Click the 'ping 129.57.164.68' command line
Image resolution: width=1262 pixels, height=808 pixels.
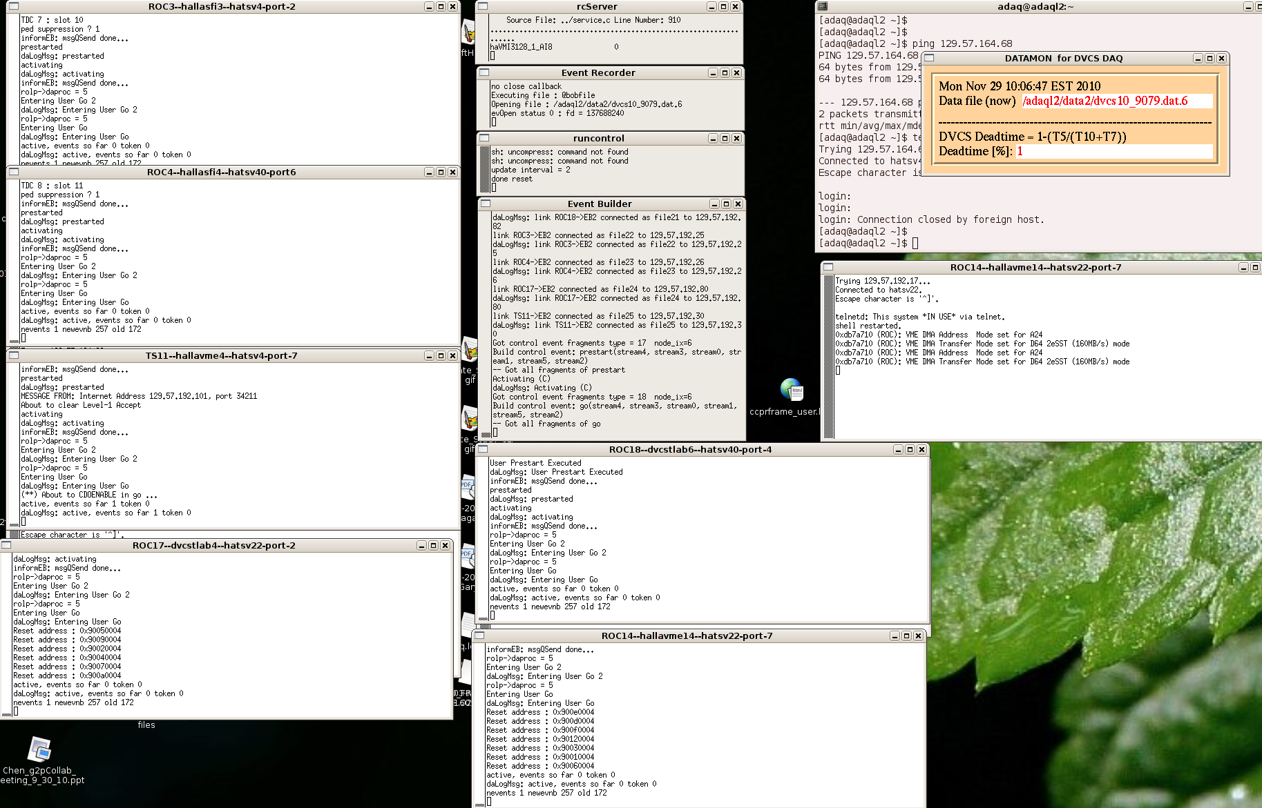[x=962, y=43]
